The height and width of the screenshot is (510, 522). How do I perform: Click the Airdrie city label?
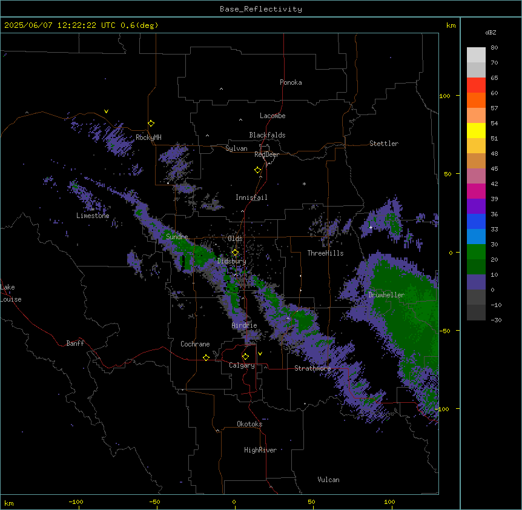[x=244, y=325]
